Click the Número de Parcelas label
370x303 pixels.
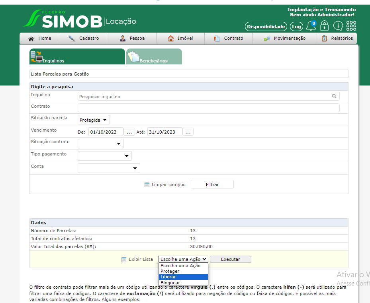click(54, 231)
